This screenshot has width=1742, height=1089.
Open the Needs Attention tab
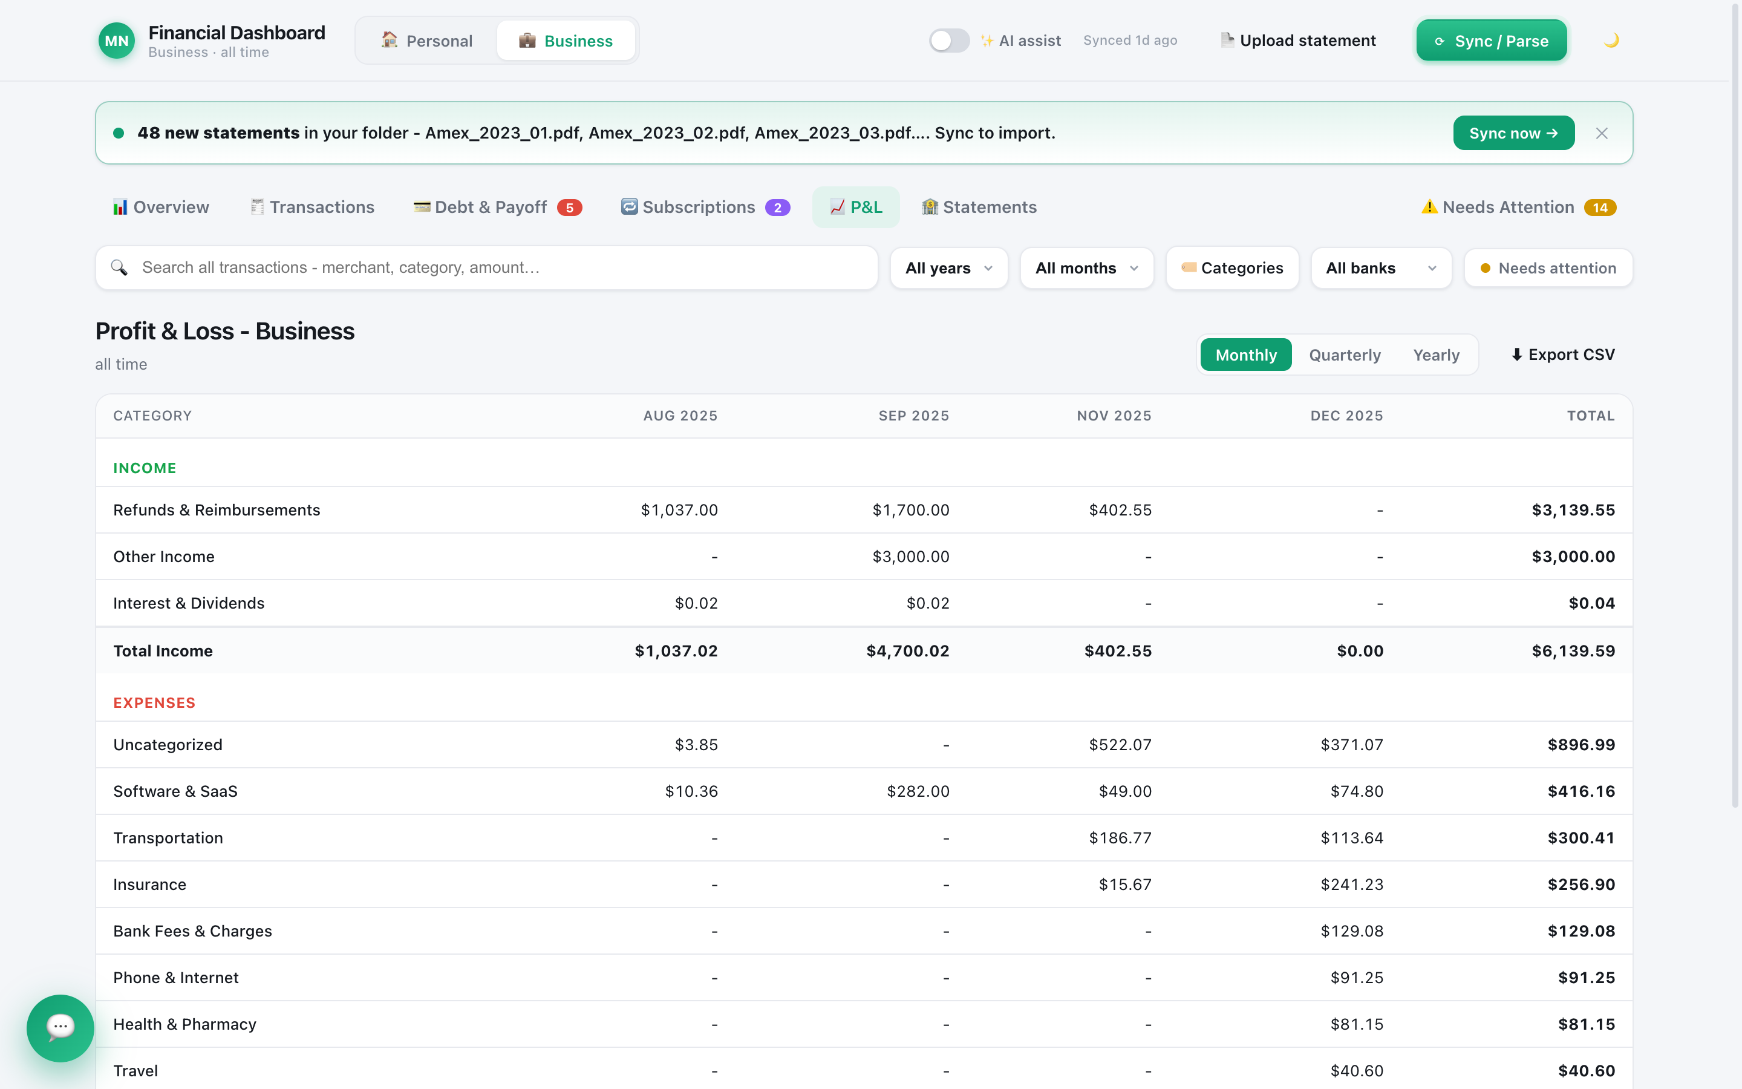tap(1519, 208)
